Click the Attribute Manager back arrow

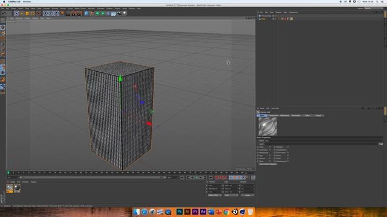click(x=363, y=108)
